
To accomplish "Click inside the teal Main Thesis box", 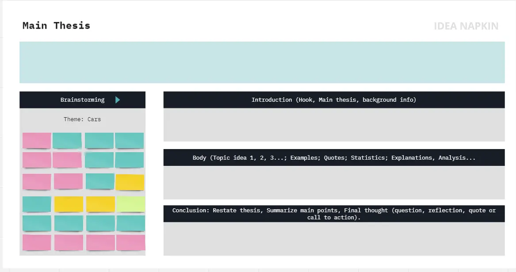I will tap(262, 62).
